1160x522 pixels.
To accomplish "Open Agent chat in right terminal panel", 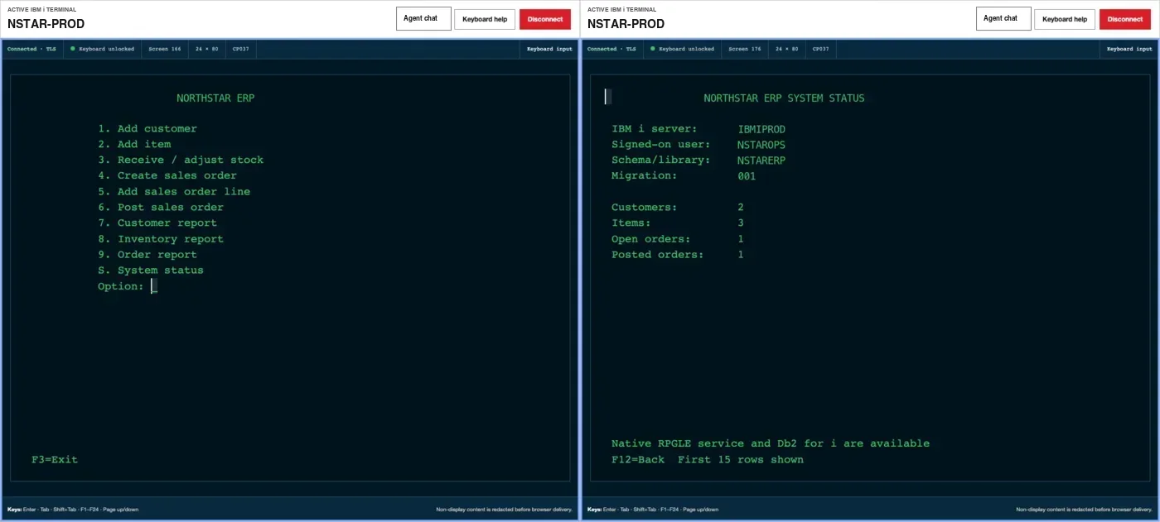I will [x=1003, y=18].
